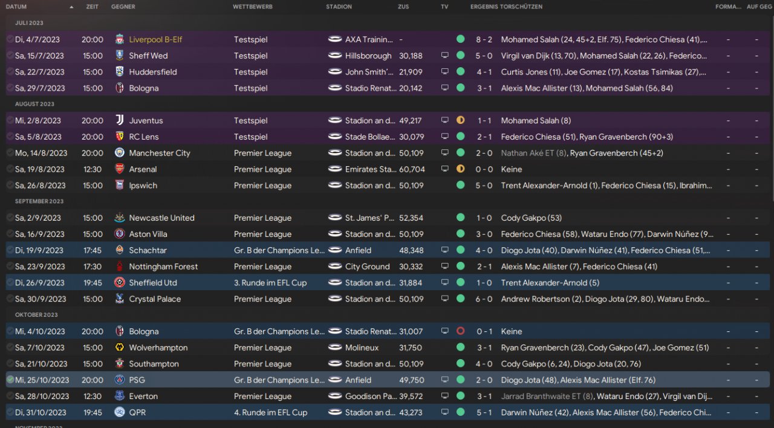The image size is (774, 428).
Task: Sort fixtures by the Wettbewerb column header
Action: 252,7
